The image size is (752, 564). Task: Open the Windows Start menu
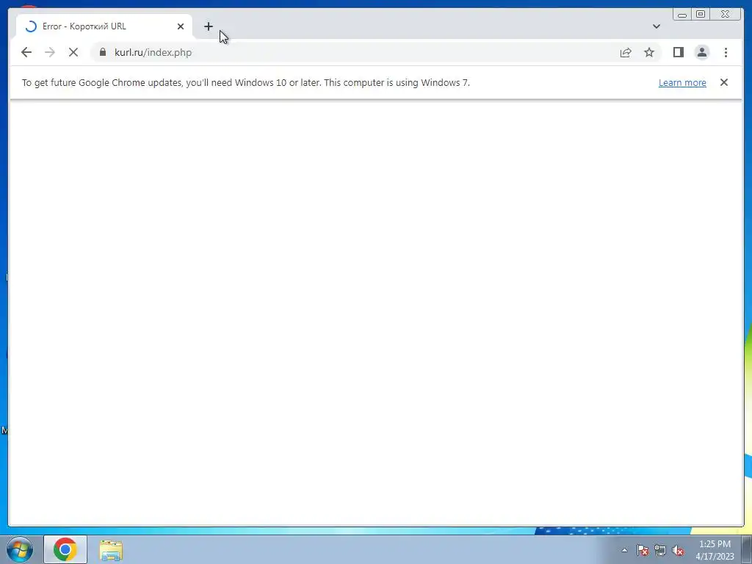[20, 549]
